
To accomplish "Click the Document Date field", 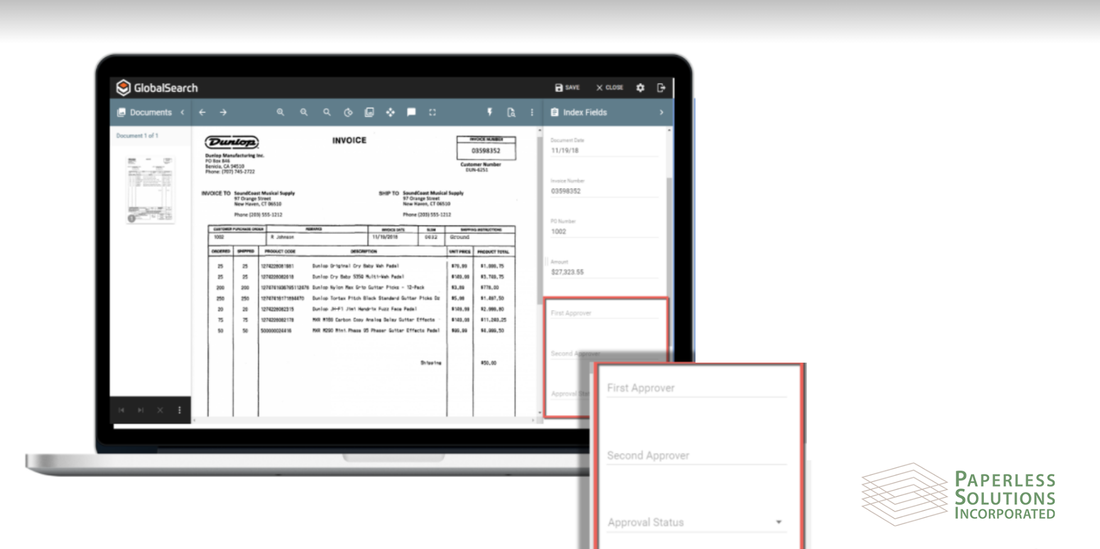I will [x=604, y=147].
